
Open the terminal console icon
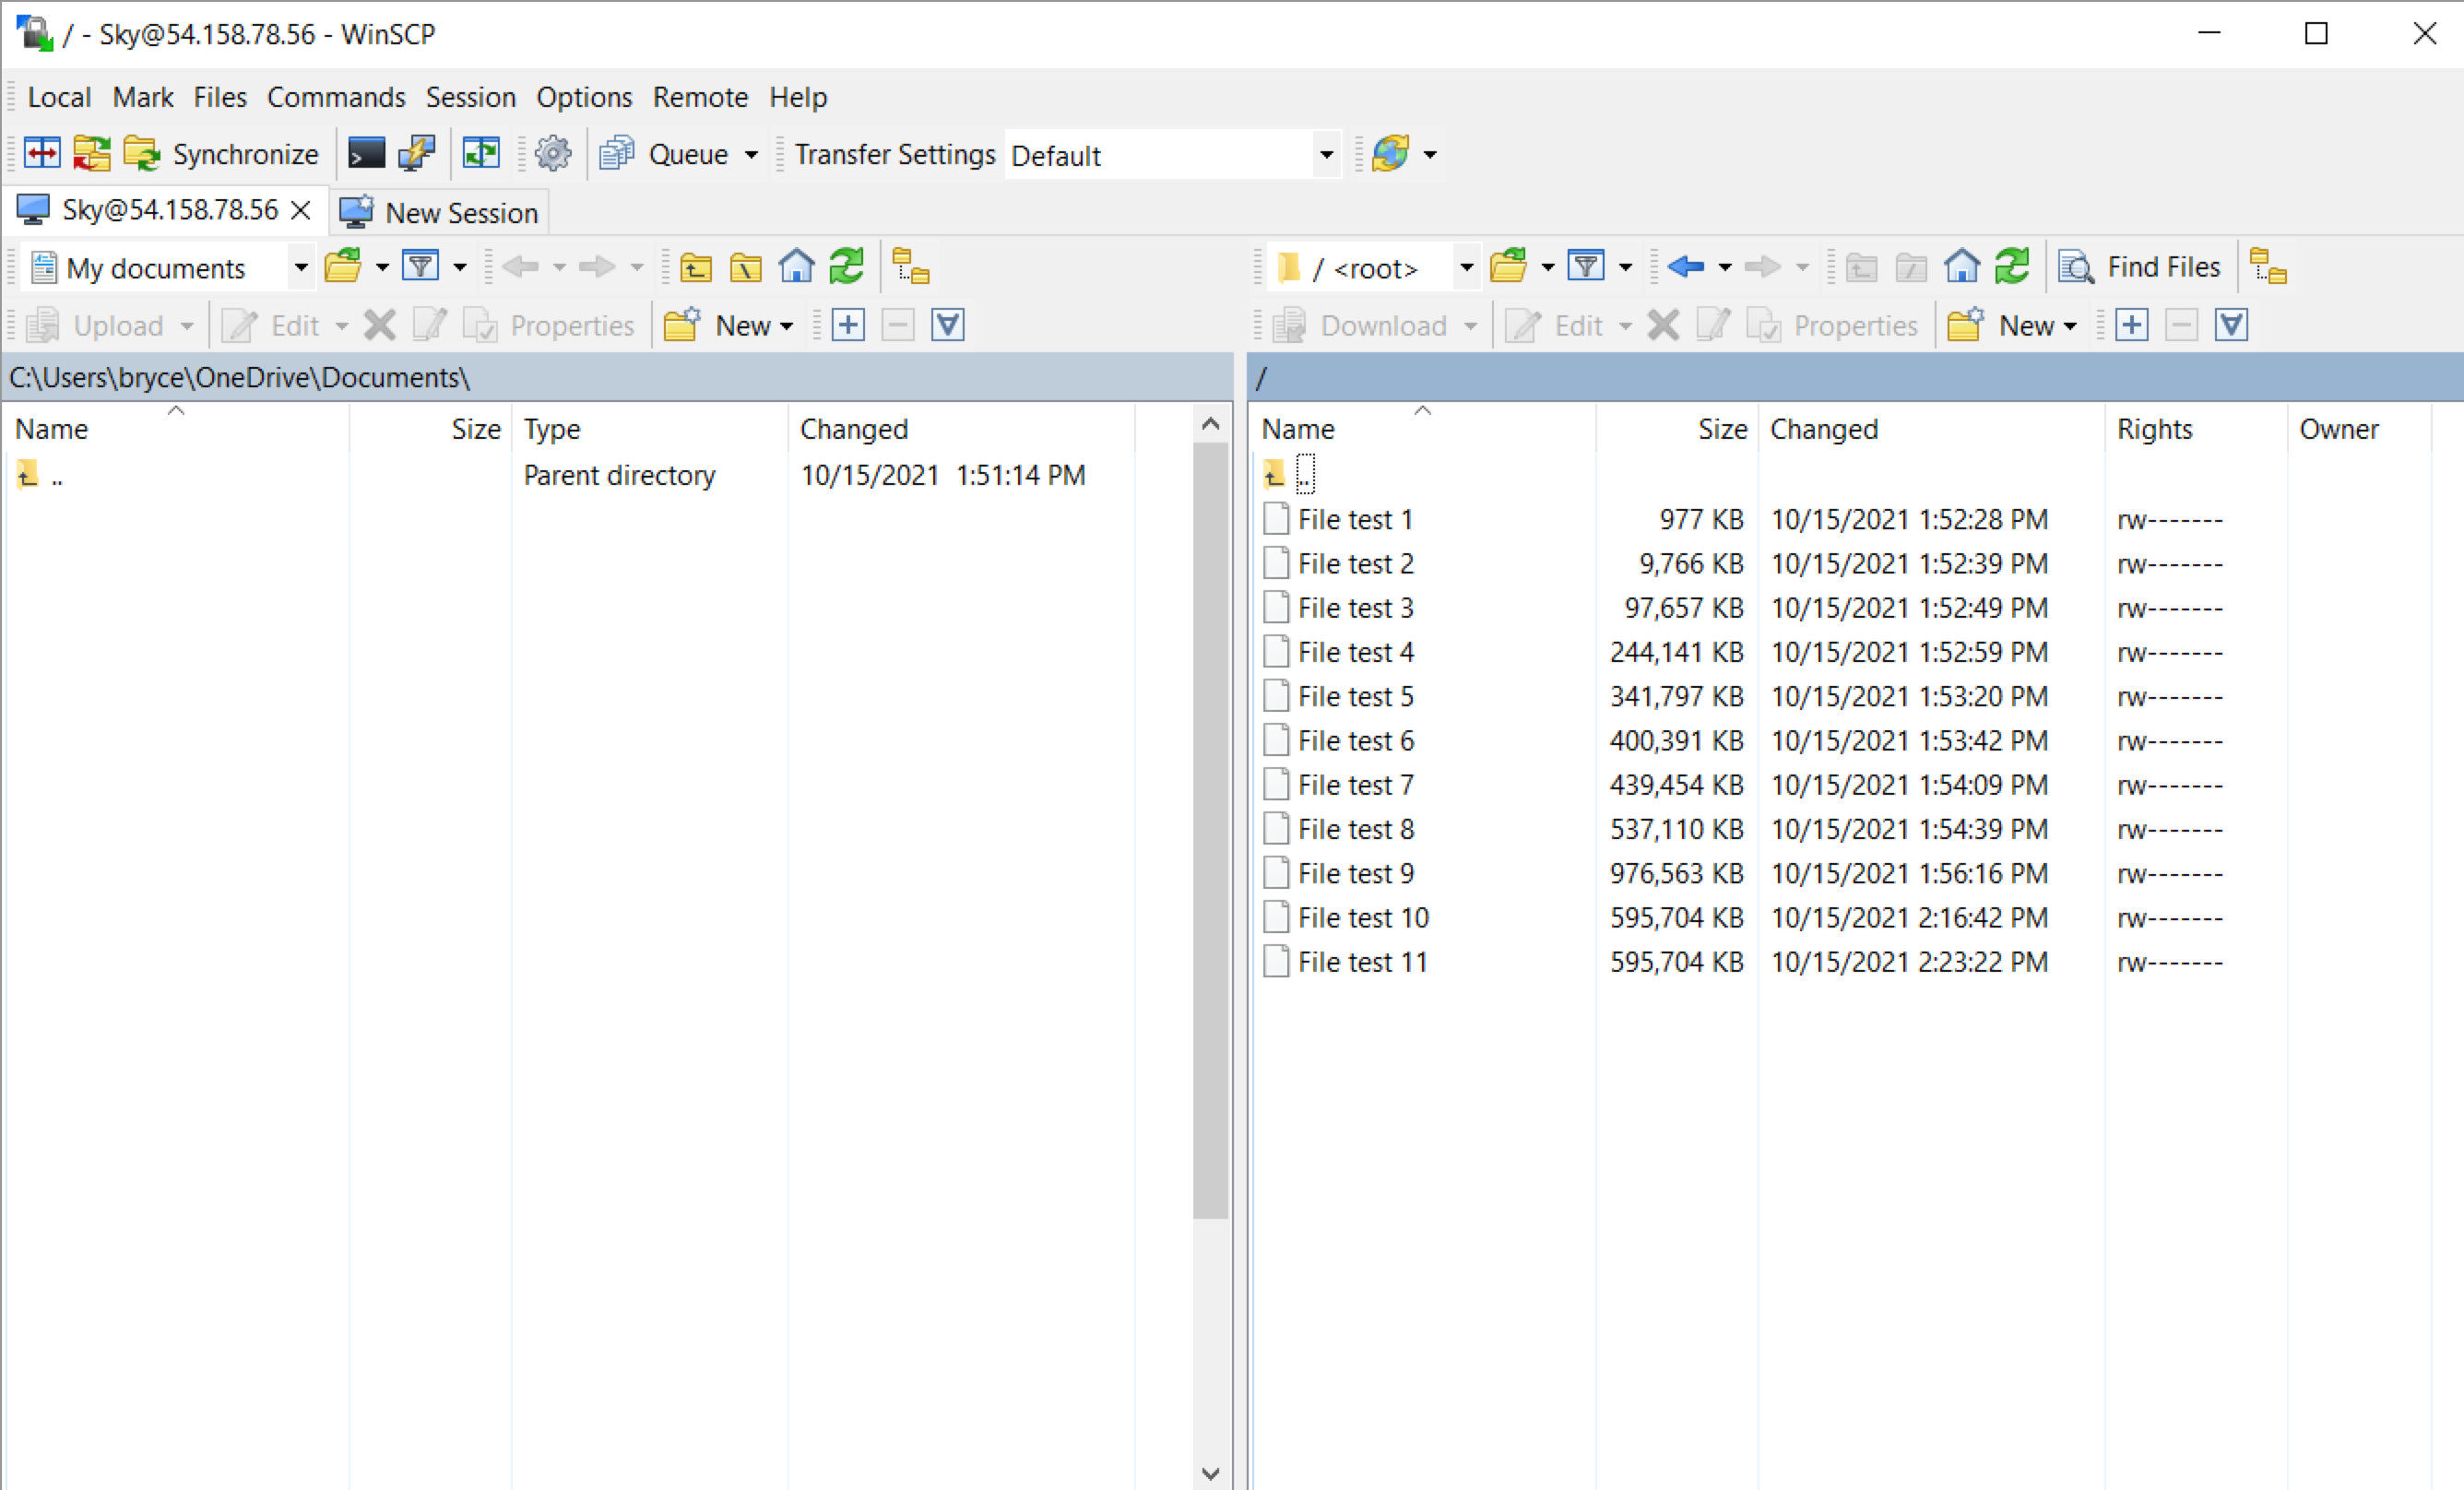tap(366, 154)
